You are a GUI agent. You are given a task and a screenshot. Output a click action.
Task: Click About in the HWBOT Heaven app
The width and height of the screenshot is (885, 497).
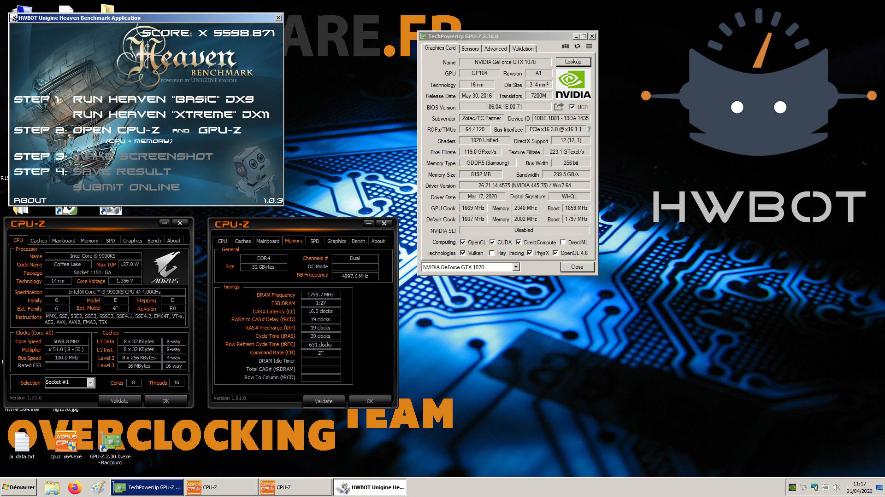click(30, 200)
